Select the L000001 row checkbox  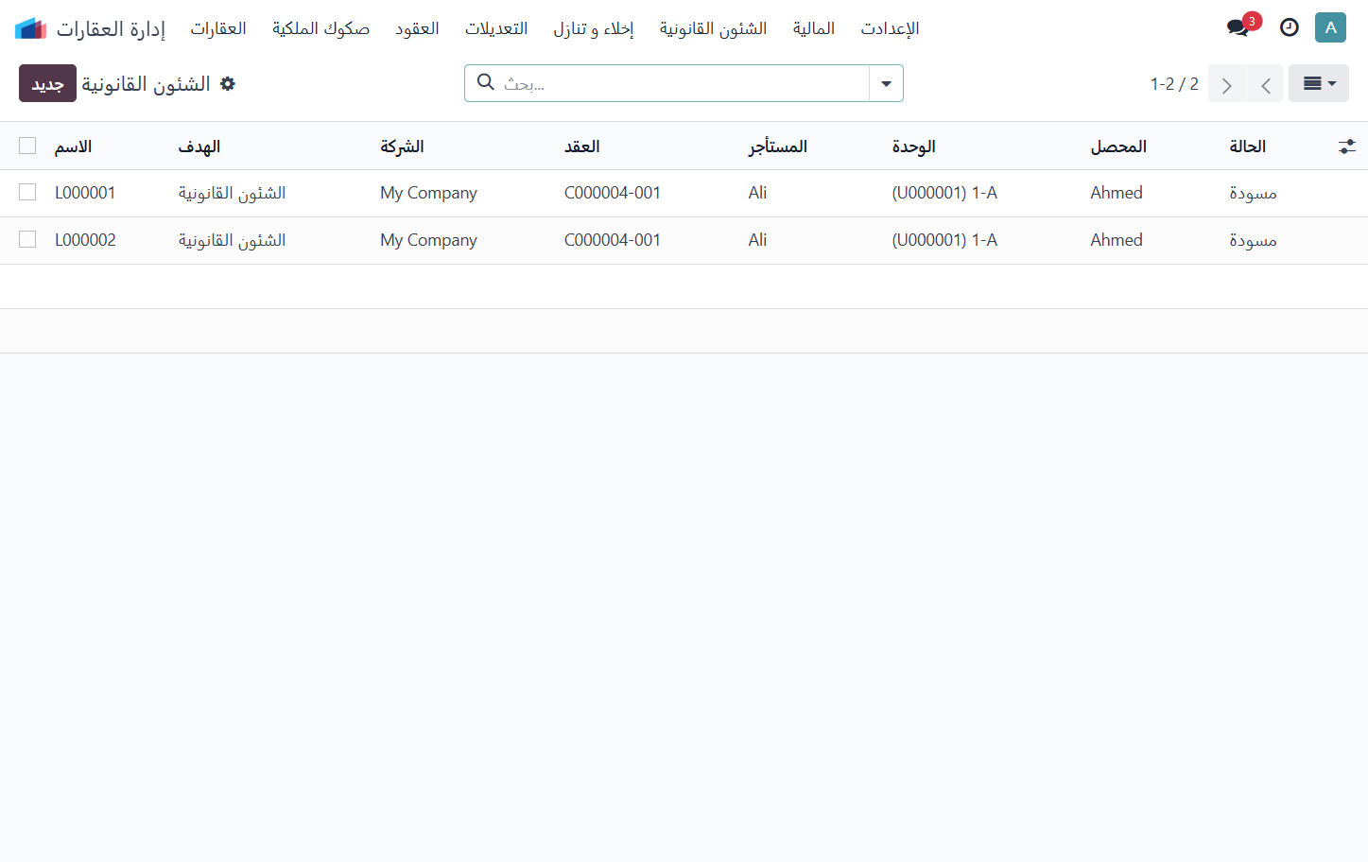pos(27,192)
